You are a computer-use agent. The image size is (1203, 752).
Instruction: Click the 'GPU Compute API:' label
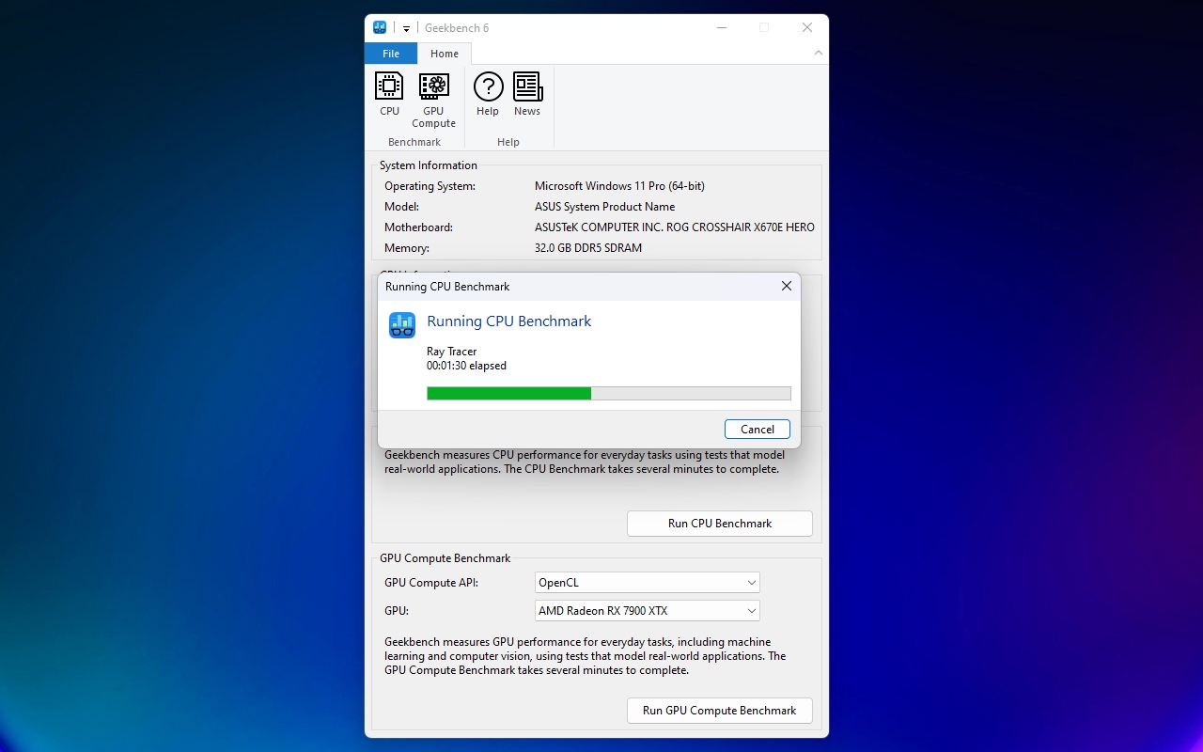tap(431, 583)
